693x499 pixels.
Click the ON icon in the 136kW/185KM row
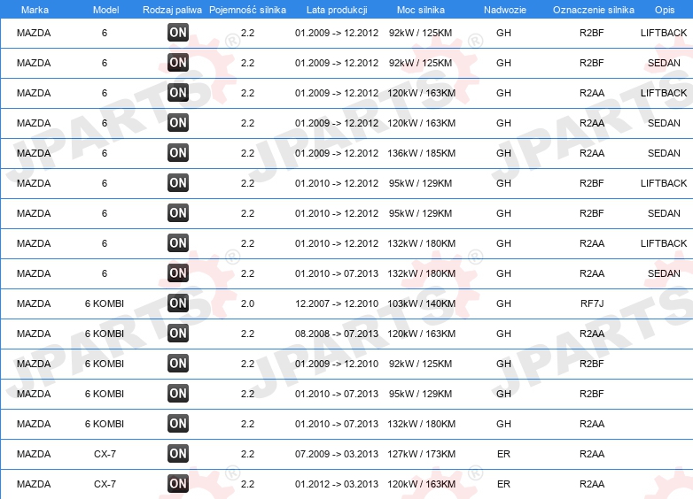point(178,153)
